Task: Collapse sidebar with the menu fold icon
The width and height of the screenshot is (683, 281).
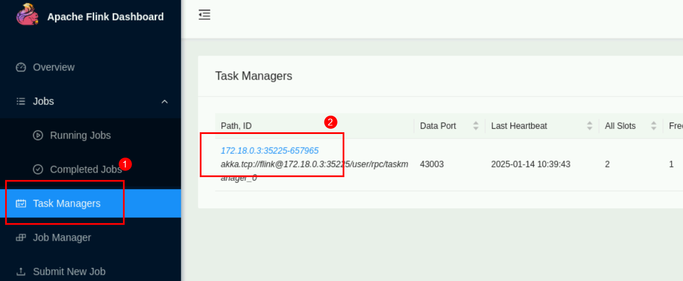Action: [204, 15]
